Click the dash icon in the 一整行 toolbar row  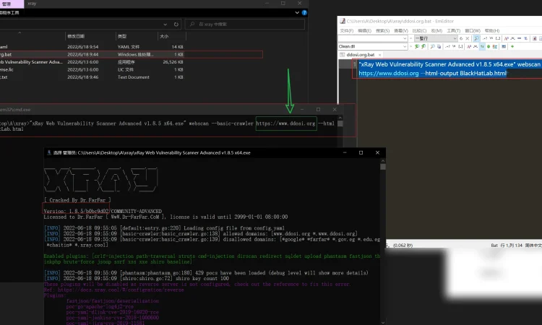519,38
